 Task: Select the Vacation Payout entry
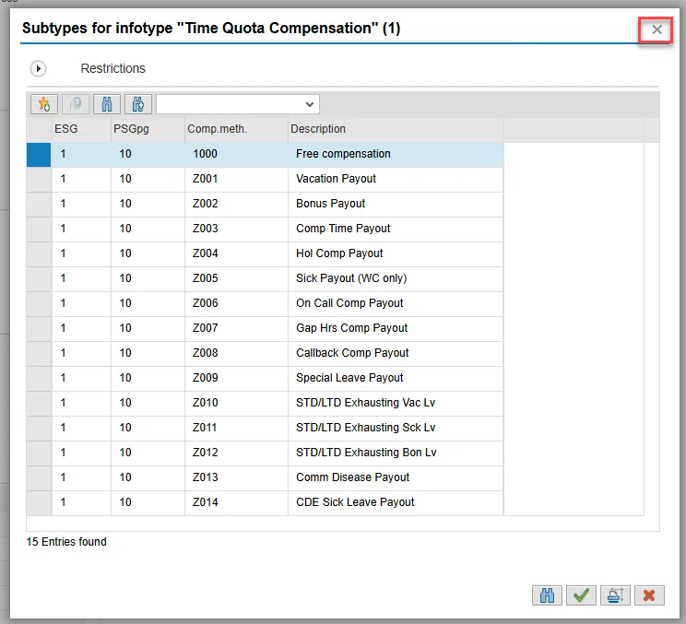(x=336, y=179)
